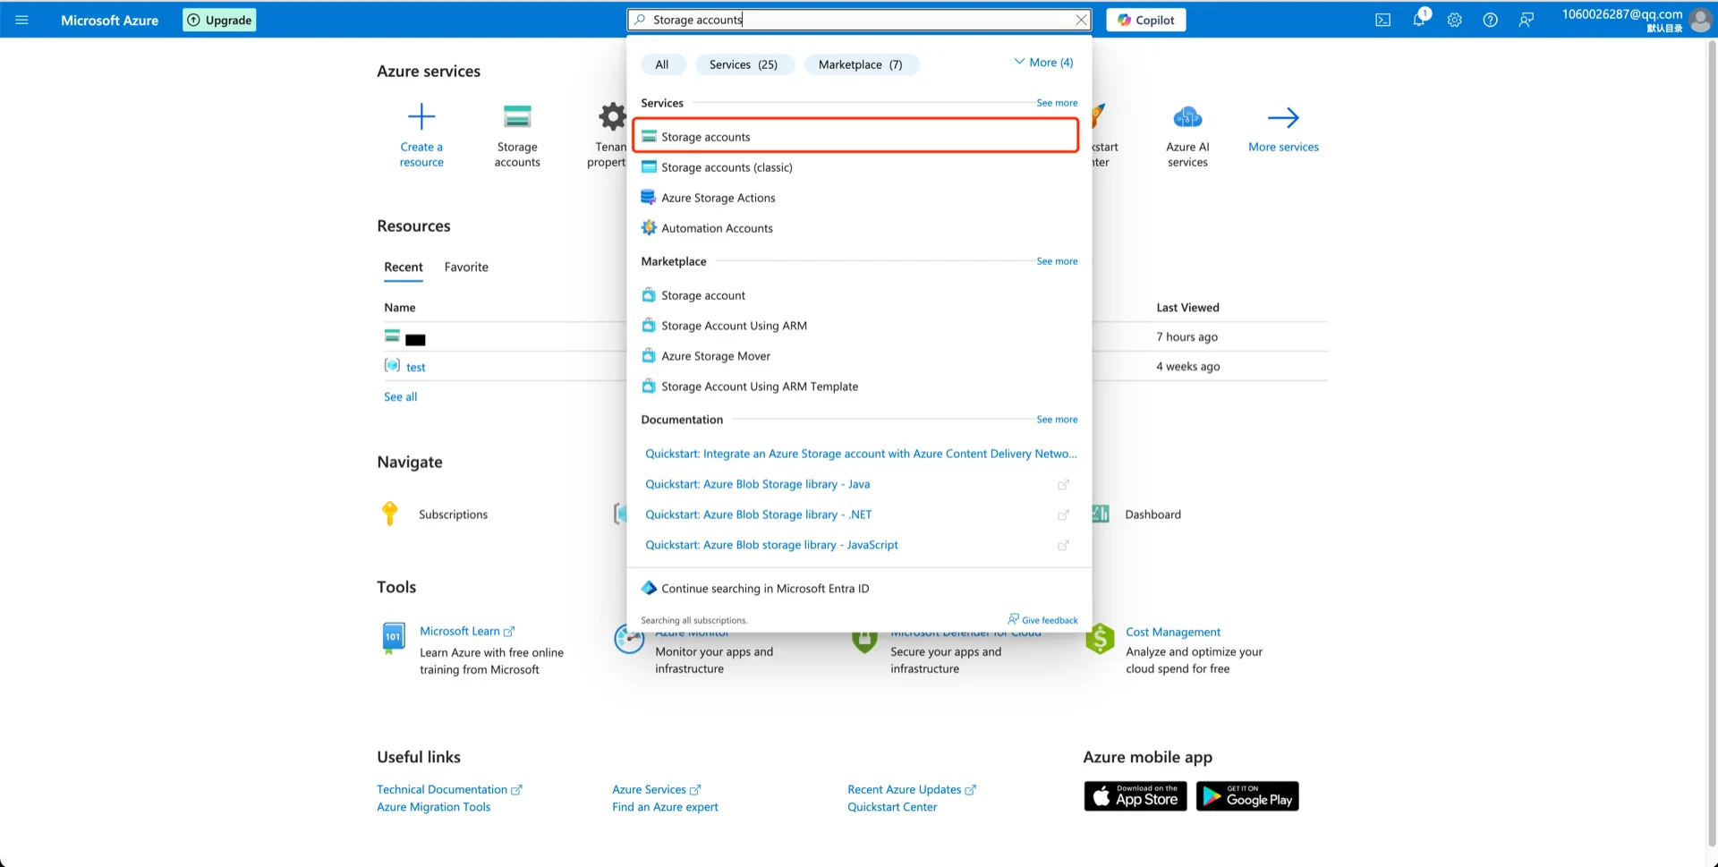Open Azure Migration Tools link
Viewport: 1718px width, 867px height.
tap(433, 807)
